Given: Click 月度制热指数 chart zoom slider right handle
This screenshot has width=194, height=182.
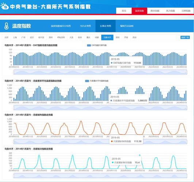Looking at the screenshot, I should coord(187,142).
